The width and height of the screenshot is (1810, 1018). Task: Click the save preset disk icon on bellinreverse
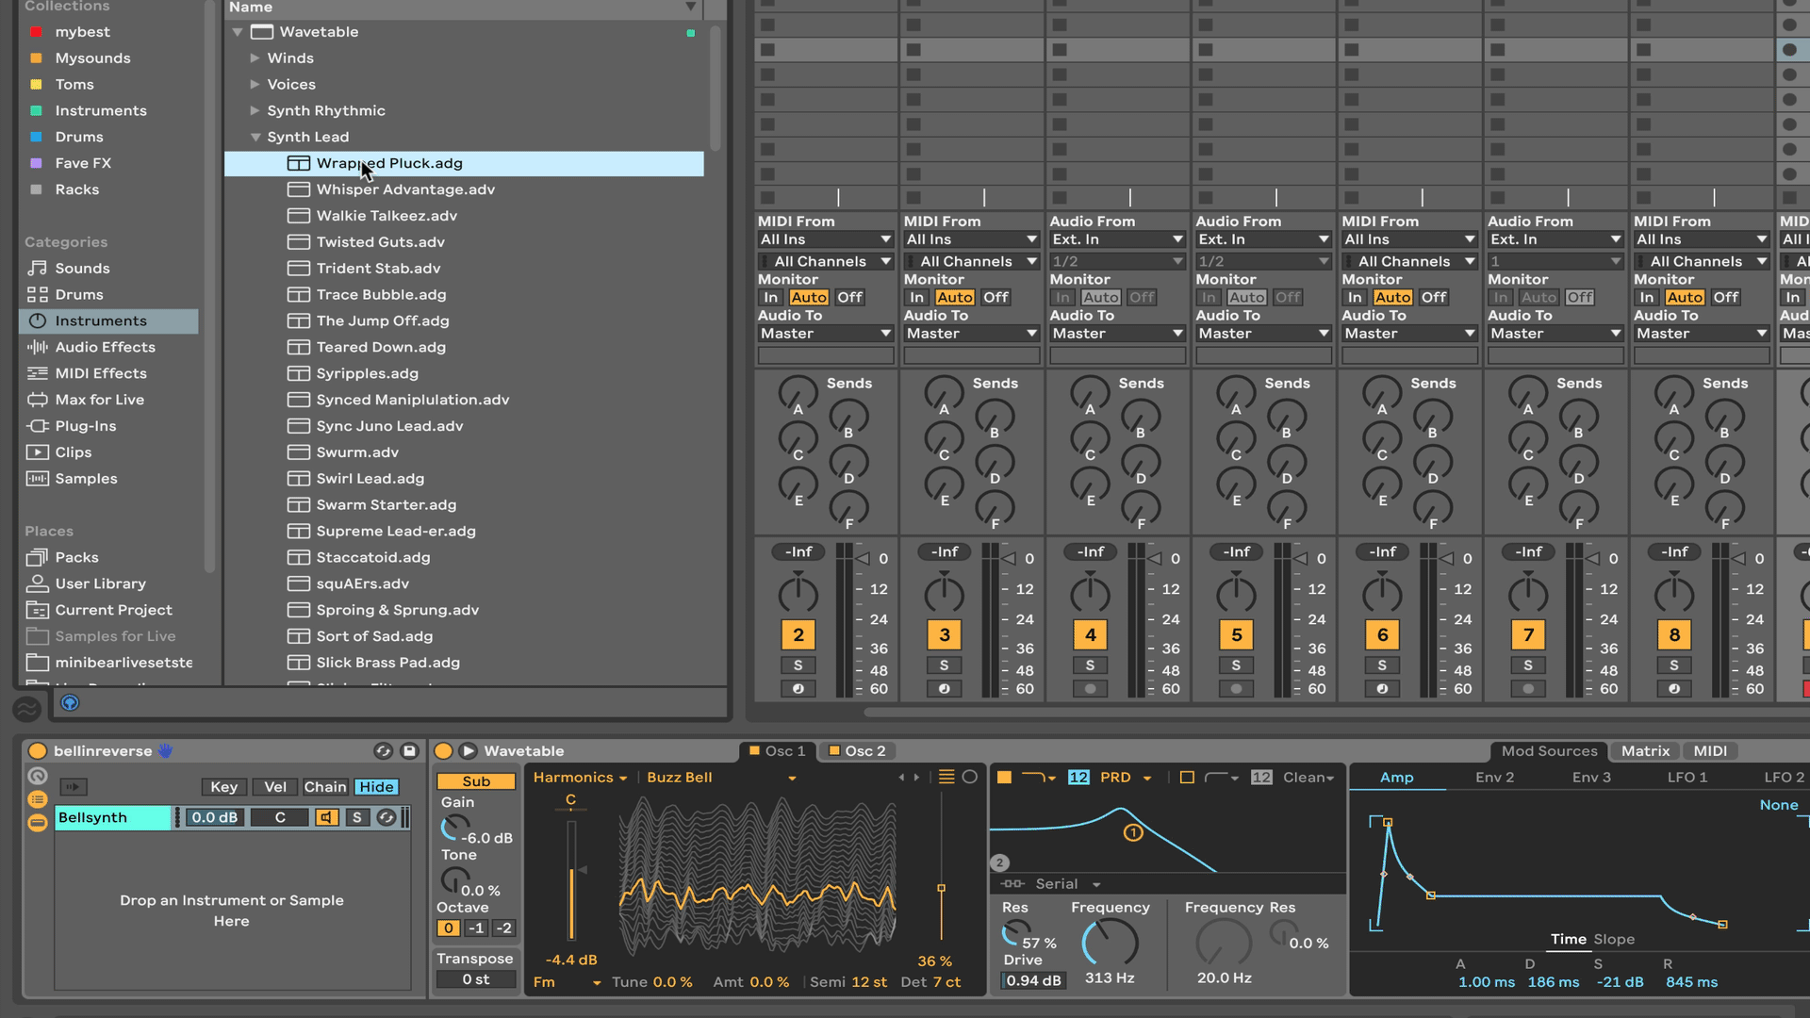(x=409, y=751)
